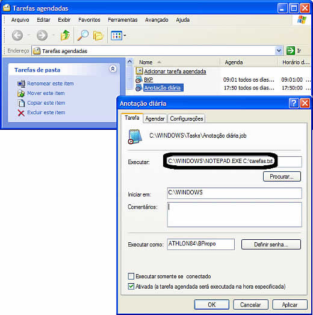Open the views mode dropdown arrow
The image size is (313, 315).
pos(125,35)
